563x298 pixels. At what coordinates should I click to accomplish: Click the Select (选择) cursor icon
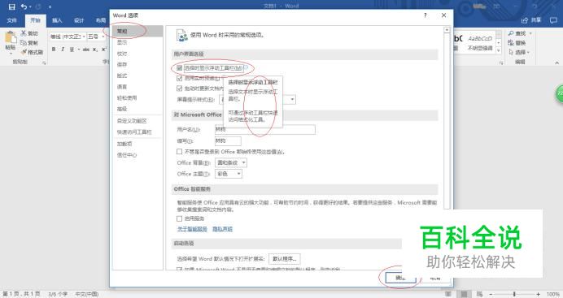point(511,52)
